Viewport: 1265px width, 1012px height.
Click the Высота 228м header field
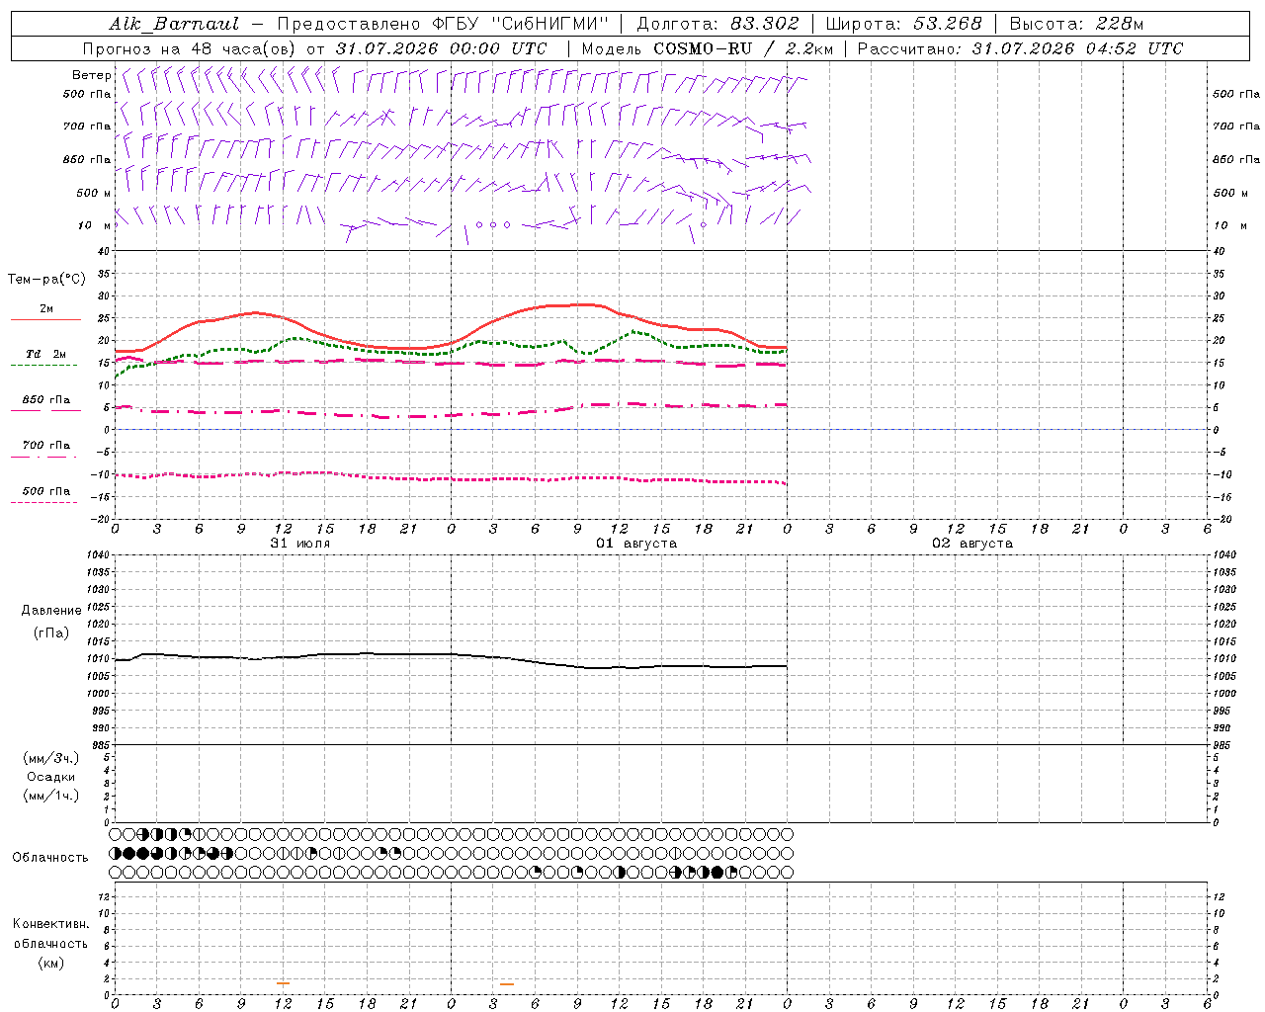coord(1076,24)
